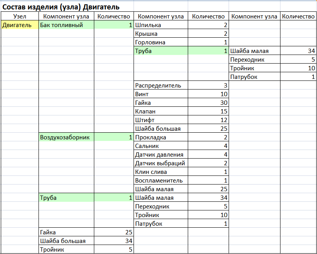
Task: Select the quantity 12 next to 'Штифт'
Action: click(x=208, y=120)
